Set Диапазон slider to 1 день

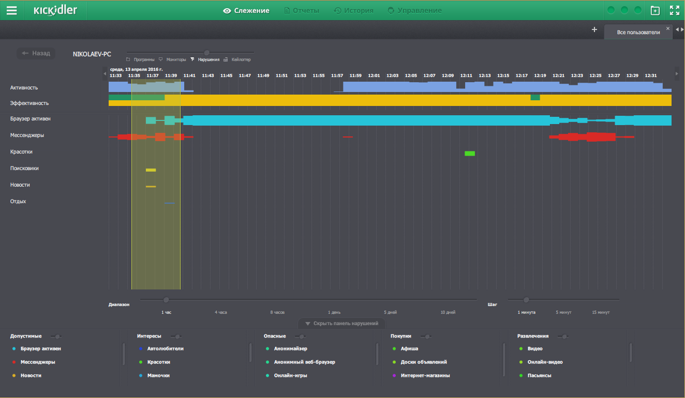[x=334, y=300]
